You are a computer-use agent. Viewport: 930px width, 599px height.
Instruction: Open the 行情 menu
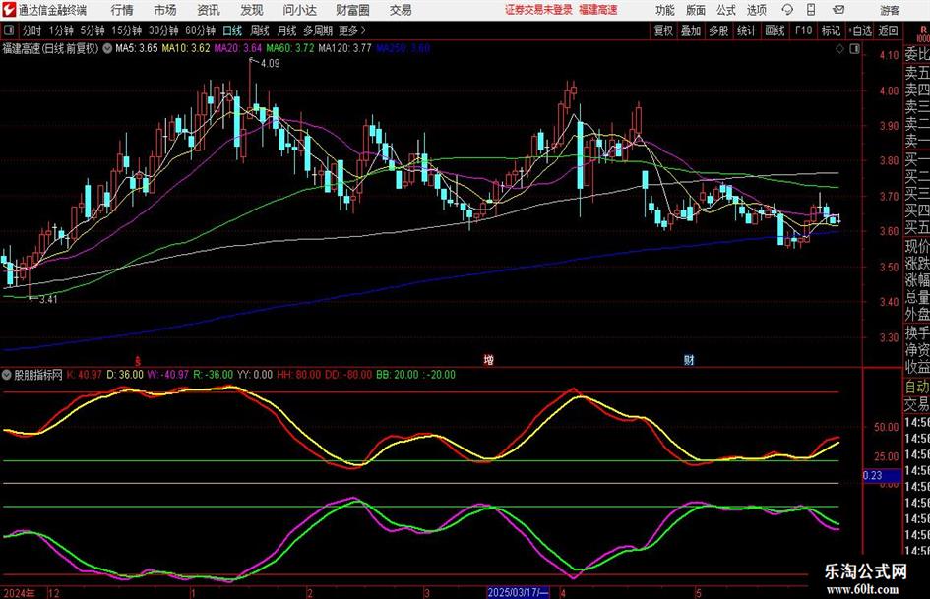pyautogui.click(x=122, y=10)
